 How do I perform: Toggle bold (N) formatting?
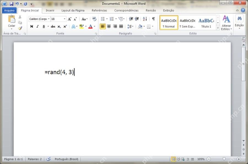(x=32, y=26)
